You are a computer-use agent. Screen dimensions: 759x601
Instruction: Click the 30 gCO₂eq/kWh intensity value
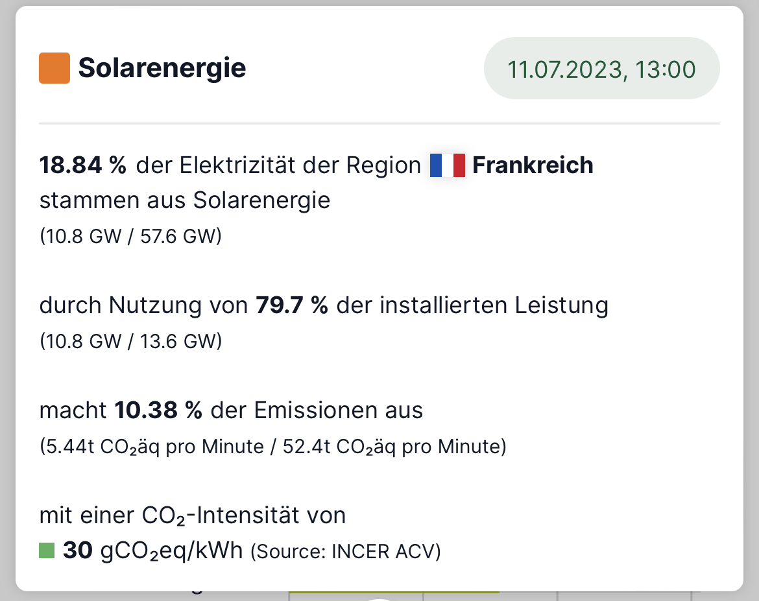point(152,550)
